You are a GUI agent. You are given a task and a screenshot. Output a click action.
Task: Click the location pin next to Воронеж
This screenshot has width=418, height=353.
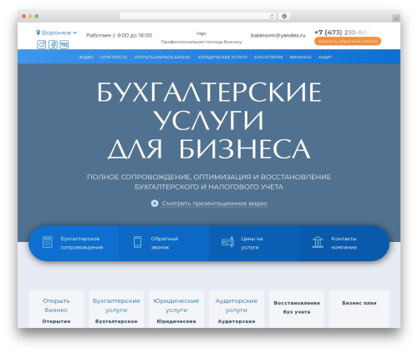[x=38, y=33]
